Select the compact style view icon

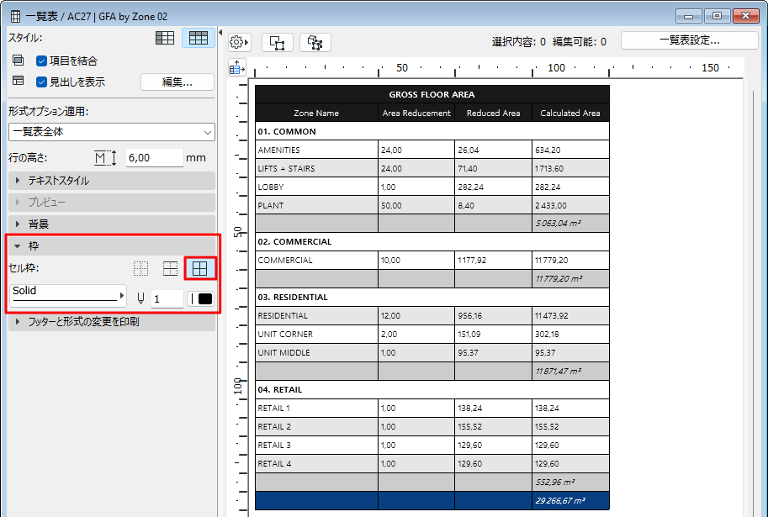click(165, 38)
